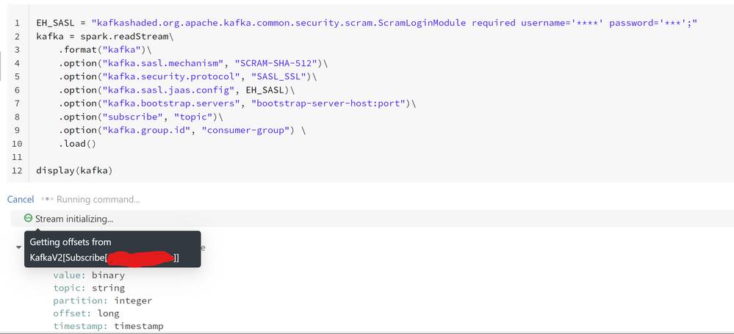
Task: Collapse the schema disclosure triangle
Action: [18, 247]
